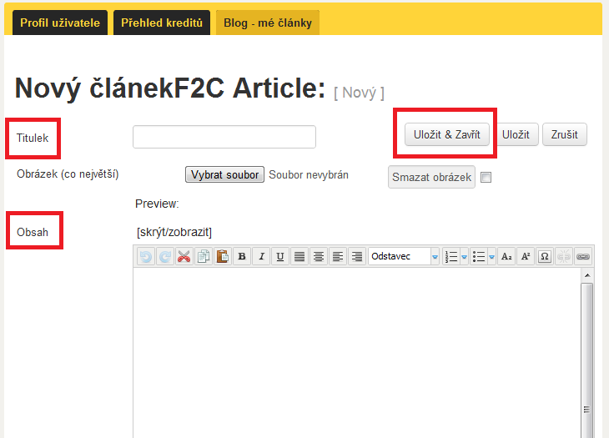Image resolution: width=609 pixels, height=438 pixels.
Task: Click the Redo icon in editor toolbar
Action: pyautogui.click(x=165, y=257)
